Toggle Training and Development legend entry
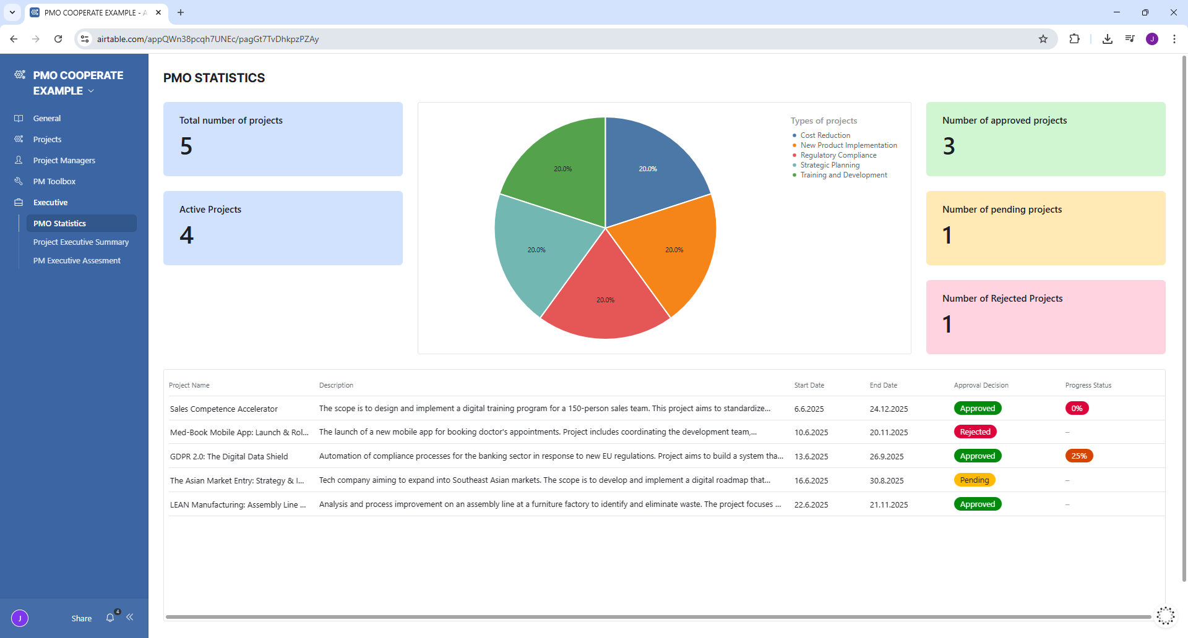Image resolution: width=1188 pixels, height=638 pixels. coord(843,175)
